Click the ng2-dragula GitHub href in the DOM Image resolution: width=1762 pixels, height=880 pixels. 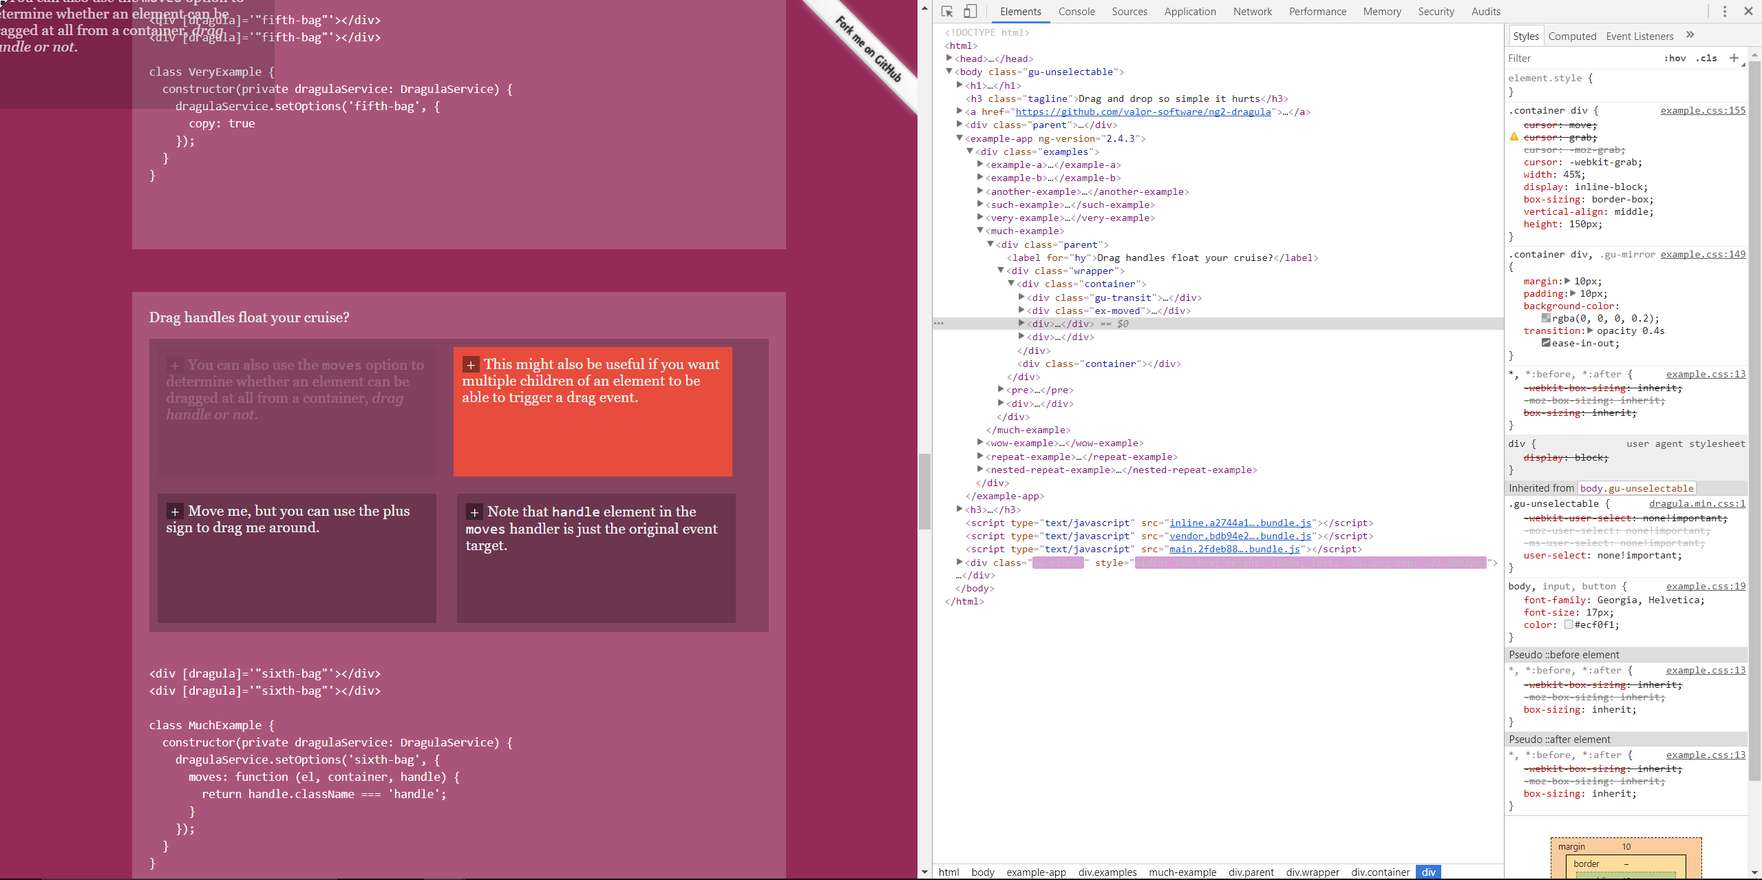(x=1145, y=111)
